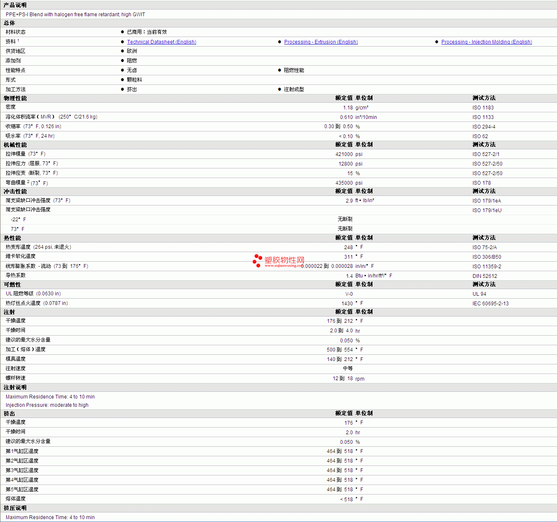557x522 pixels.
Task: Click the 挤出 section header
Action: coord(10,413)
